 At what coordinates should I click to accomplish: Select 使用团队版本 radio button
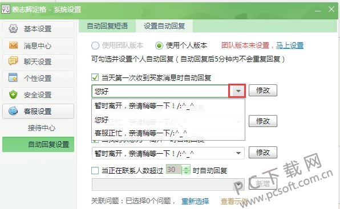95,46
